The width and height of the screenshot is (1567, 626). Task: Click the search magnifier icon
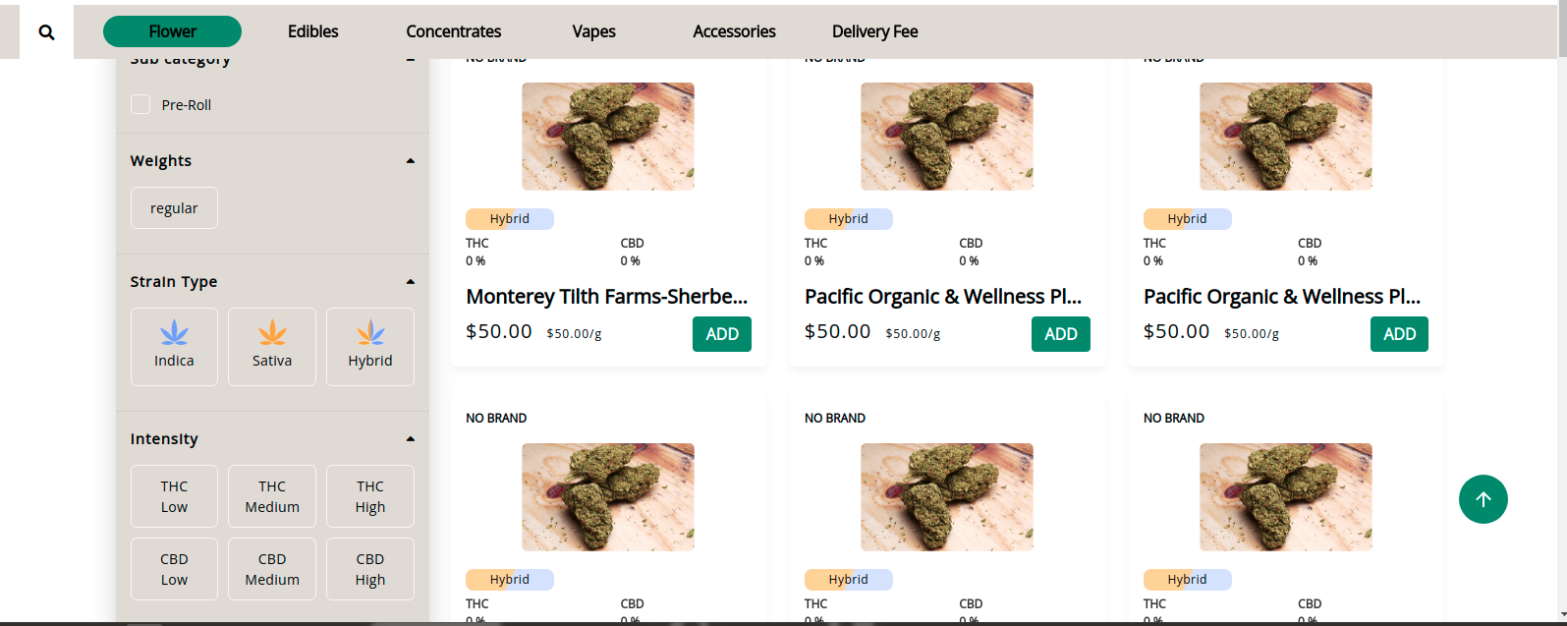coord(46,32)
